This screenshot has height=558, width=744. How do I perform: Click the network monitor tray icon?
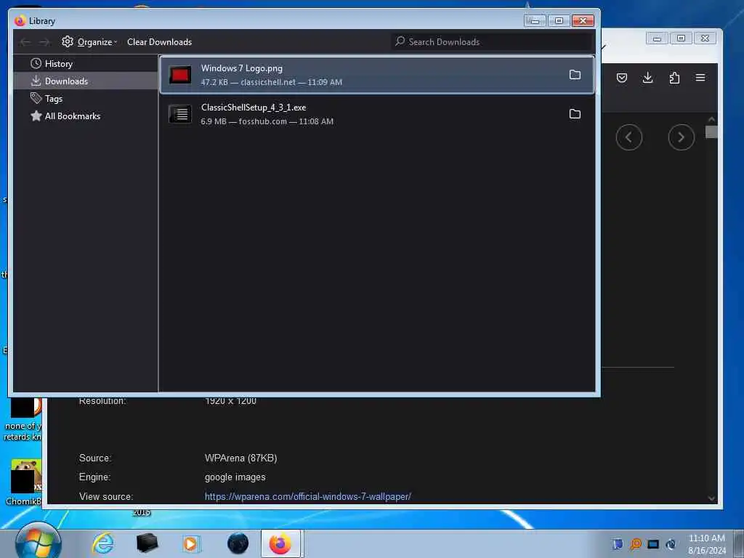pos(653,544)
